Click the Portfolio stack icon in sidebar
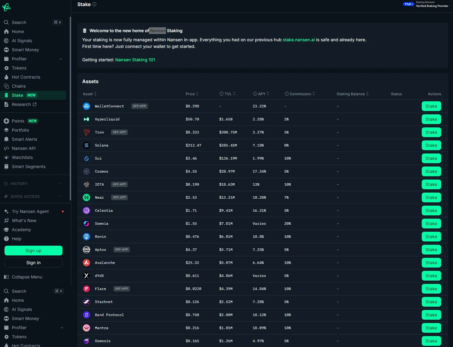Viewport: 453px width, 347px height. point(6,130)
